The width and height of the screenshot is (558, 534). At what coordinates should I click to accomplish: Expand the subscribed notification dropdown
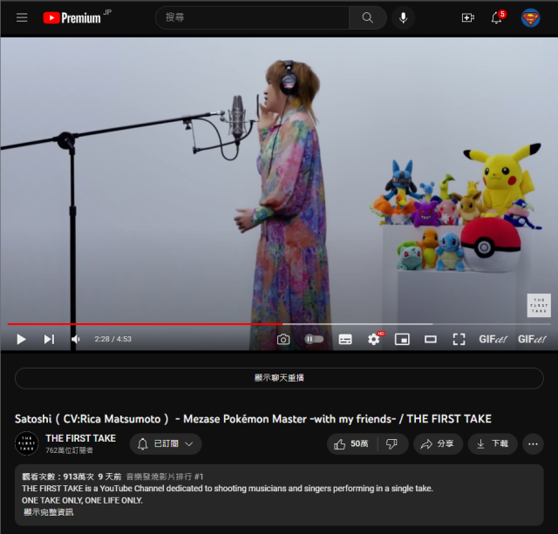(166, 443)
